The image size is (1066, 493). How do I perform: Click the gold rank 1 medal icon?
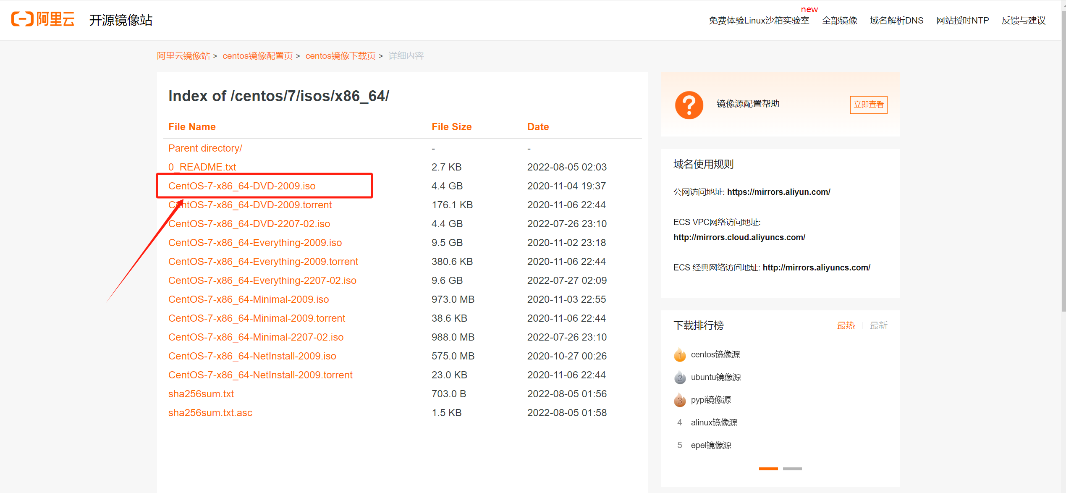click(x=680, y=355)
